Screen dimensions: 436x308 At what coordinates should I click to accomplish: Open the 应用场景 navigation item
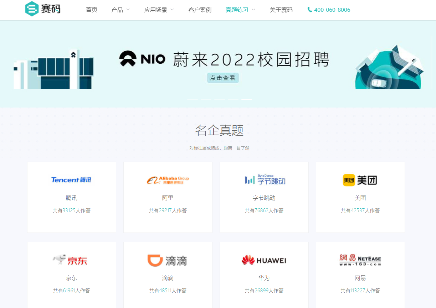[156, 10]
